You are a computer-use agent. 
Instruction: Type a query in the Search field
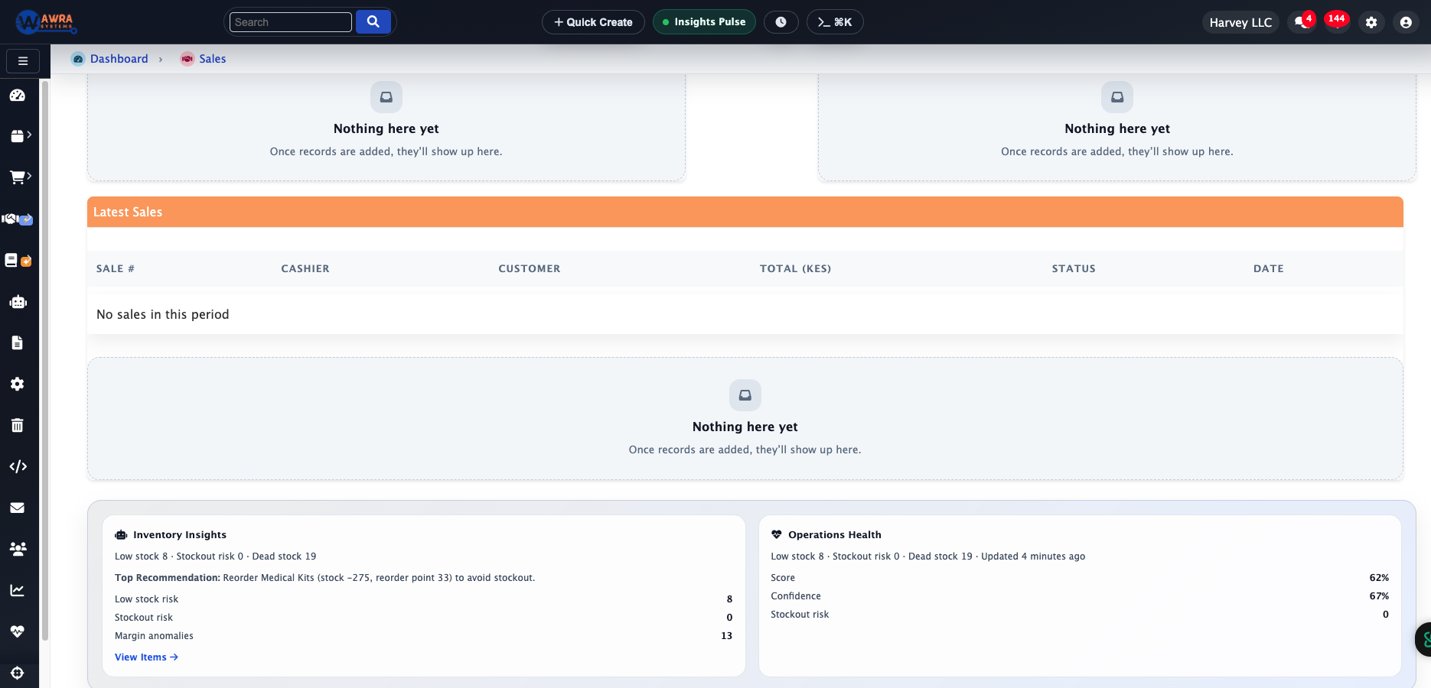(290, 21)
